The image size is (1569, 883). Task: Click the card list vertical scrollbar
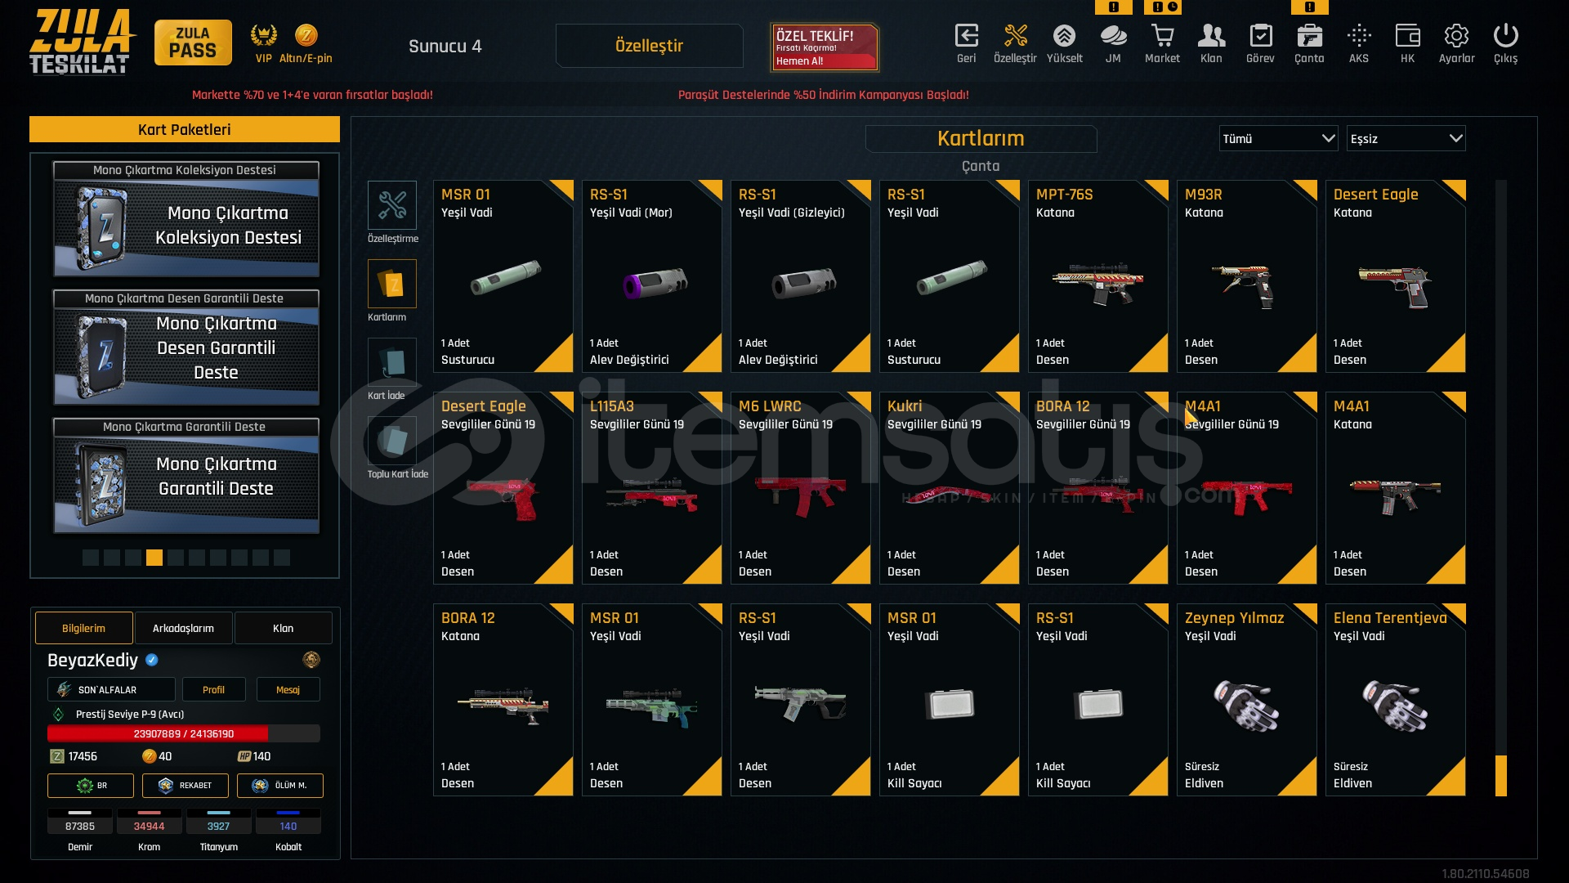pyautogui.click(x=1500, y=488)
